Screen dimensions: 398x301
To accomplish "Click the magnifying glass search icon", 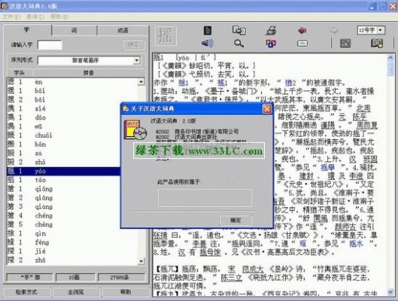I will click(x=238, y=44).
